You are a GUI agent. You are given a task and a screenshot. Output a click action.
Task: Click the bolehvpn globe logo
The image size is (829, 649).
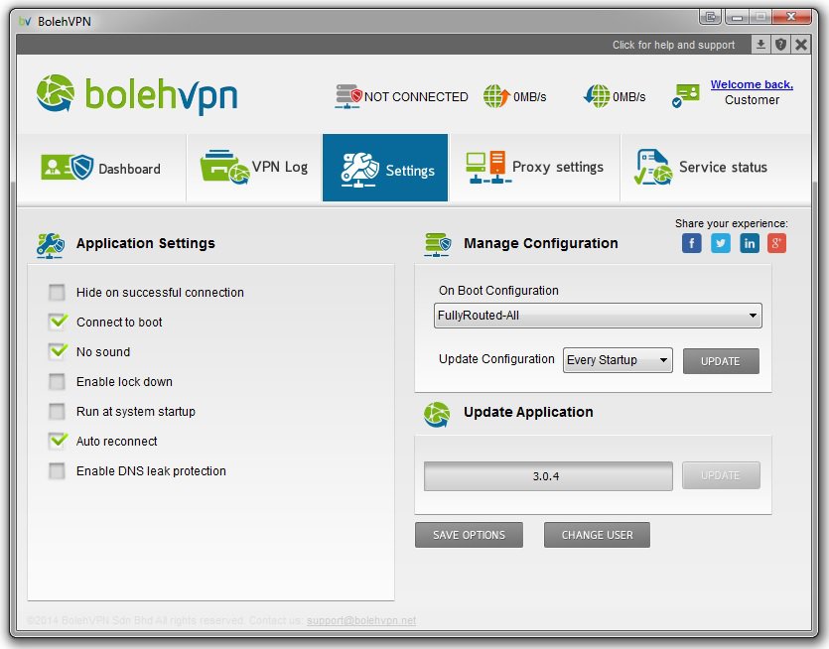(x=56, y=93)
